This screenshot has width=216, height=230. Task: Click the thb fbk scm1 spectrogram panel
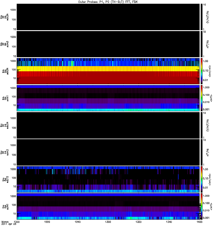coord(108,98)
